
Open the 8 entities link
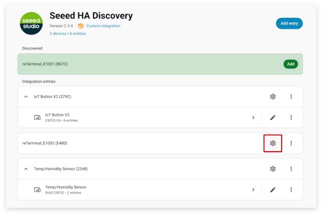click(x=77, y=33)
